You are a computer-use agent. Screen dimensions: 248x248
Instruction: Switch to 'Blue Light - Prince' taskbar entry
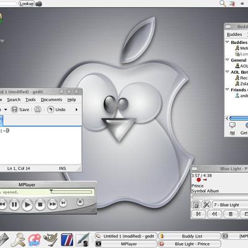click(190, 244)
